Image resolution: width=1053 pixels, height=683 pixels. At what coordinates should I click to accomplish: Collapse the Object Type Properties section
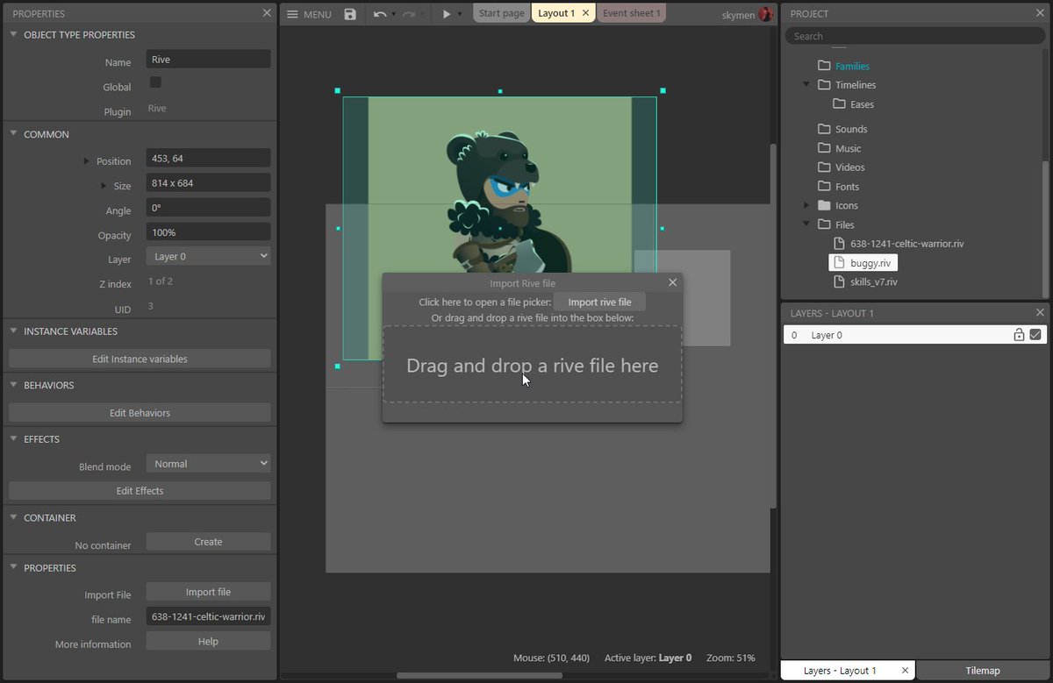point(14,35)
